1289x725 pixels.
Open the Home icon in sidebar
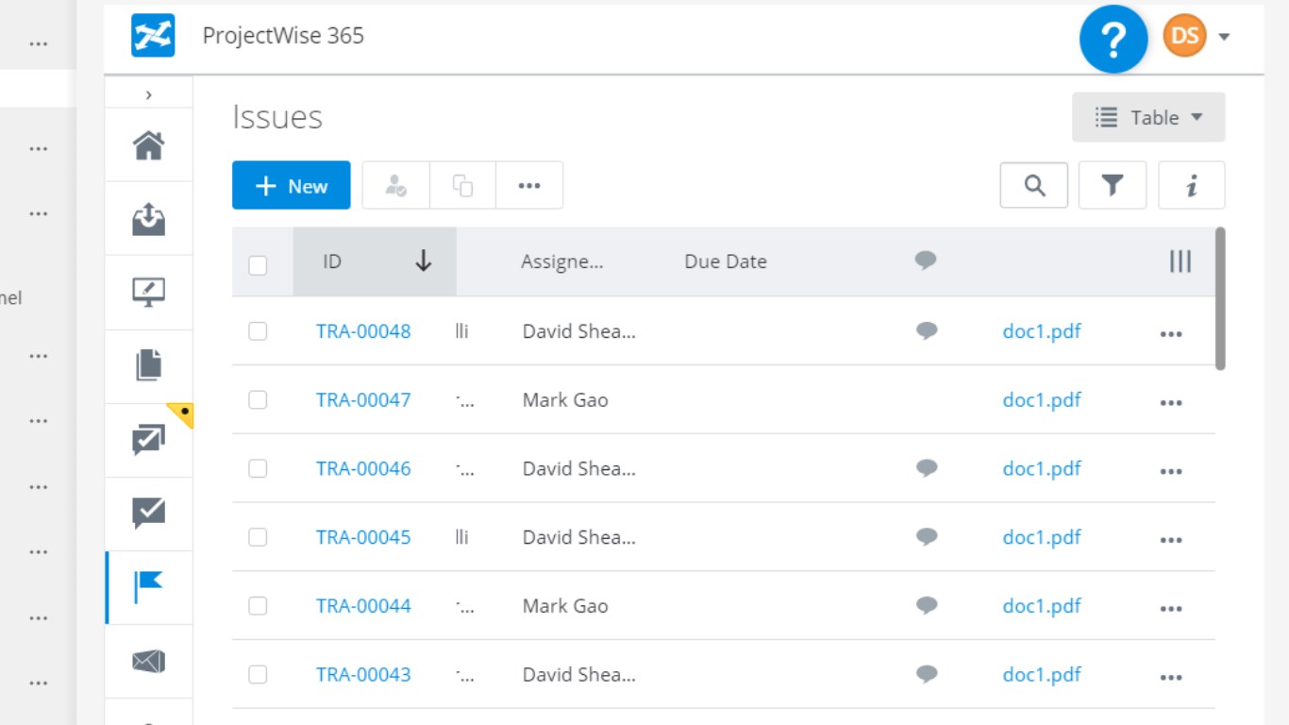pos(149,145)
